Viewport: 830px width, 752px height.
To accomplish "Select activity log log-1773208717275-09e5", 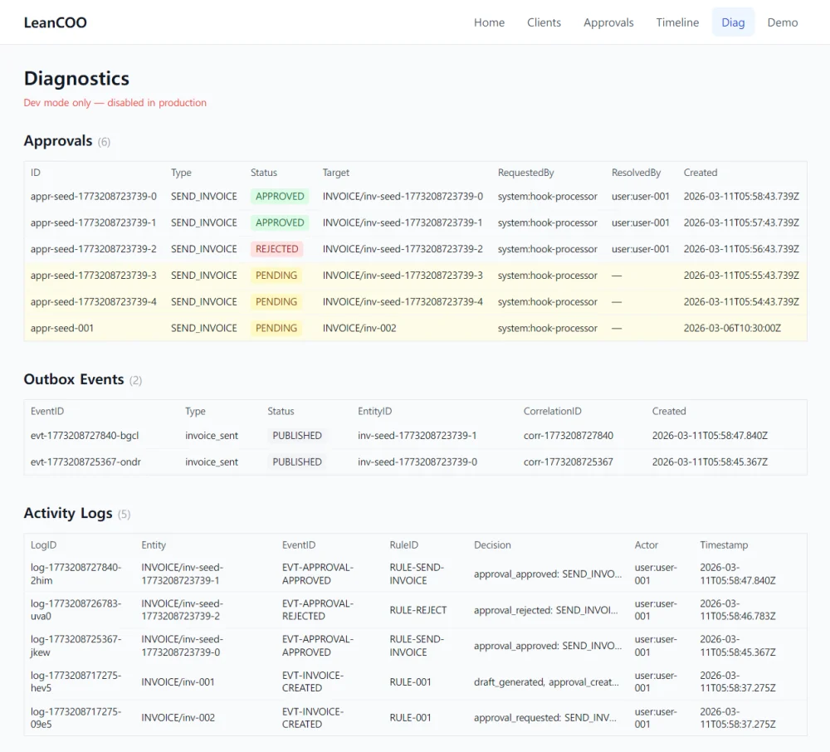I will point(76,718).
